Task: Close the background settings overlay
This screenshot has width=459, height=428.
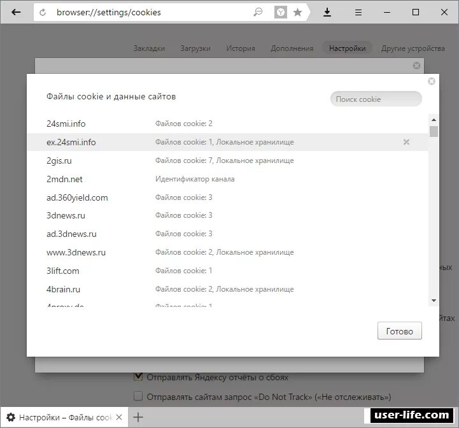Action: point(416,66)
